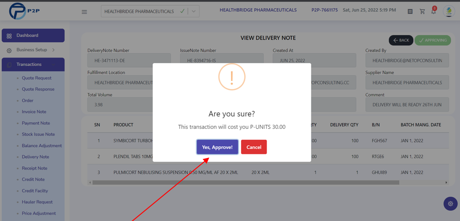460x221 pixels.
Task: Click the Comment field
Action: click(407, 105)
